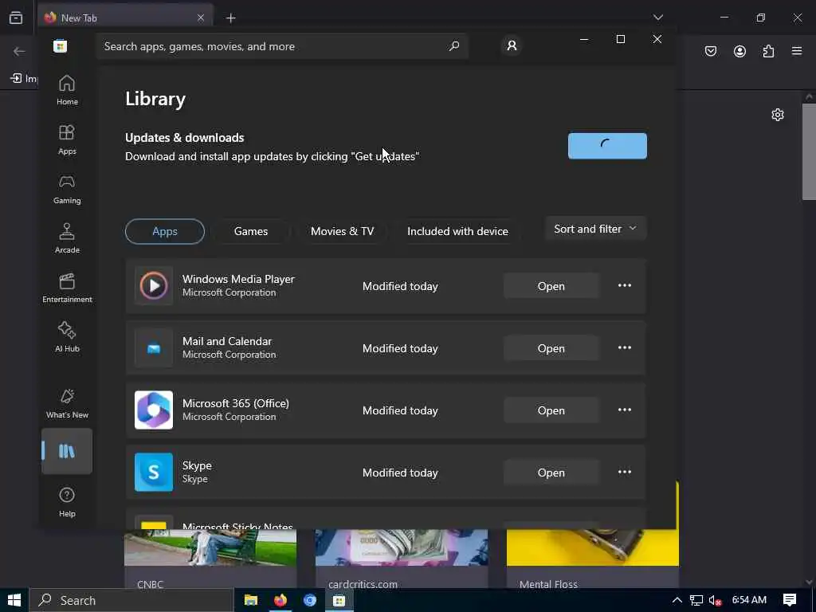Select the Movies & TV filter tab

click(x=342, y=231)
